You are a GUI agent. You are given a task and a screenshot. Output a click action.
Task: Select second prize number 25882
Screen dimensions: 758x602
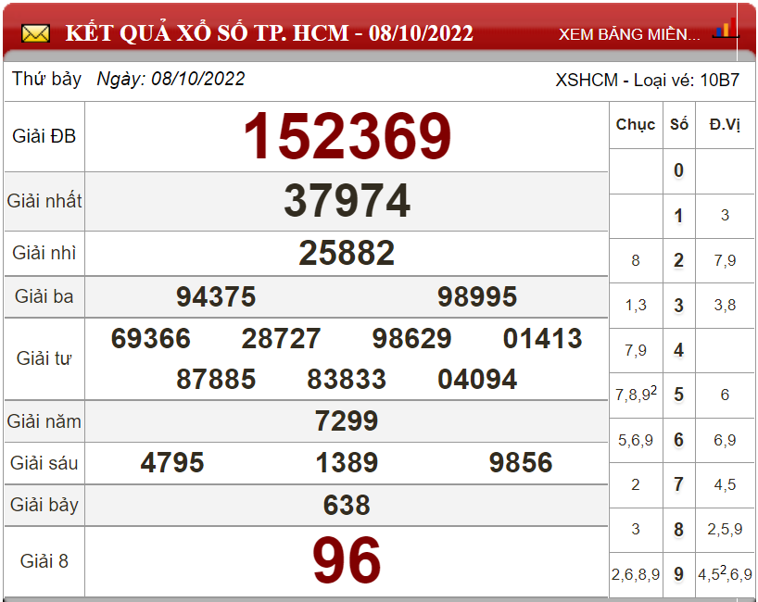(347, 253)
